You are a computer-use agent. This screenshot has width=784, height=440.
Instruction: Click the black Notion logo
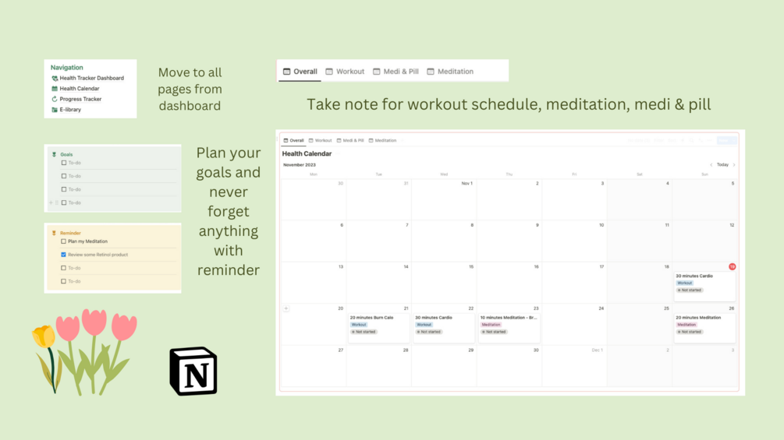pos(193,371)
